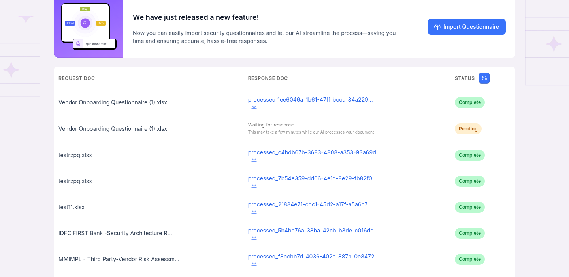Download the processed_c4bdb67b response file icon
The width and height of the screenshot is (569, 277).
(254, 160)
